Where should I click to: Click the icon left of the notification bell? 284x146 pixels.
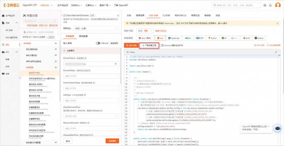click(265, 6)
